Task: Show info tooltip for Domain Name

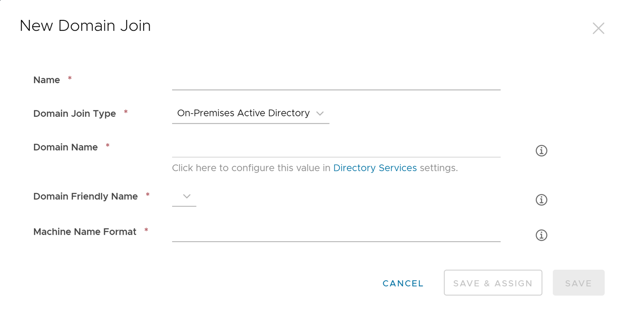Action: [x=541, y=151]
